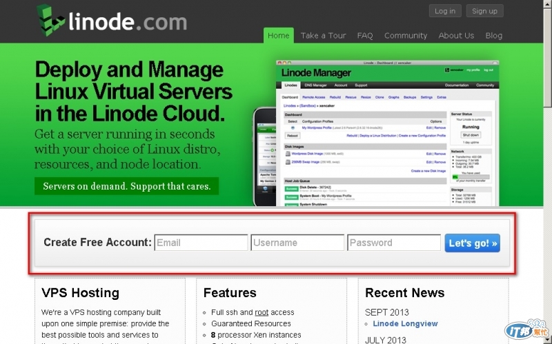Click the Linode cube logo icon
Image resolution: width=552 pixels, height=344 pixels.
tap(50, 20)
